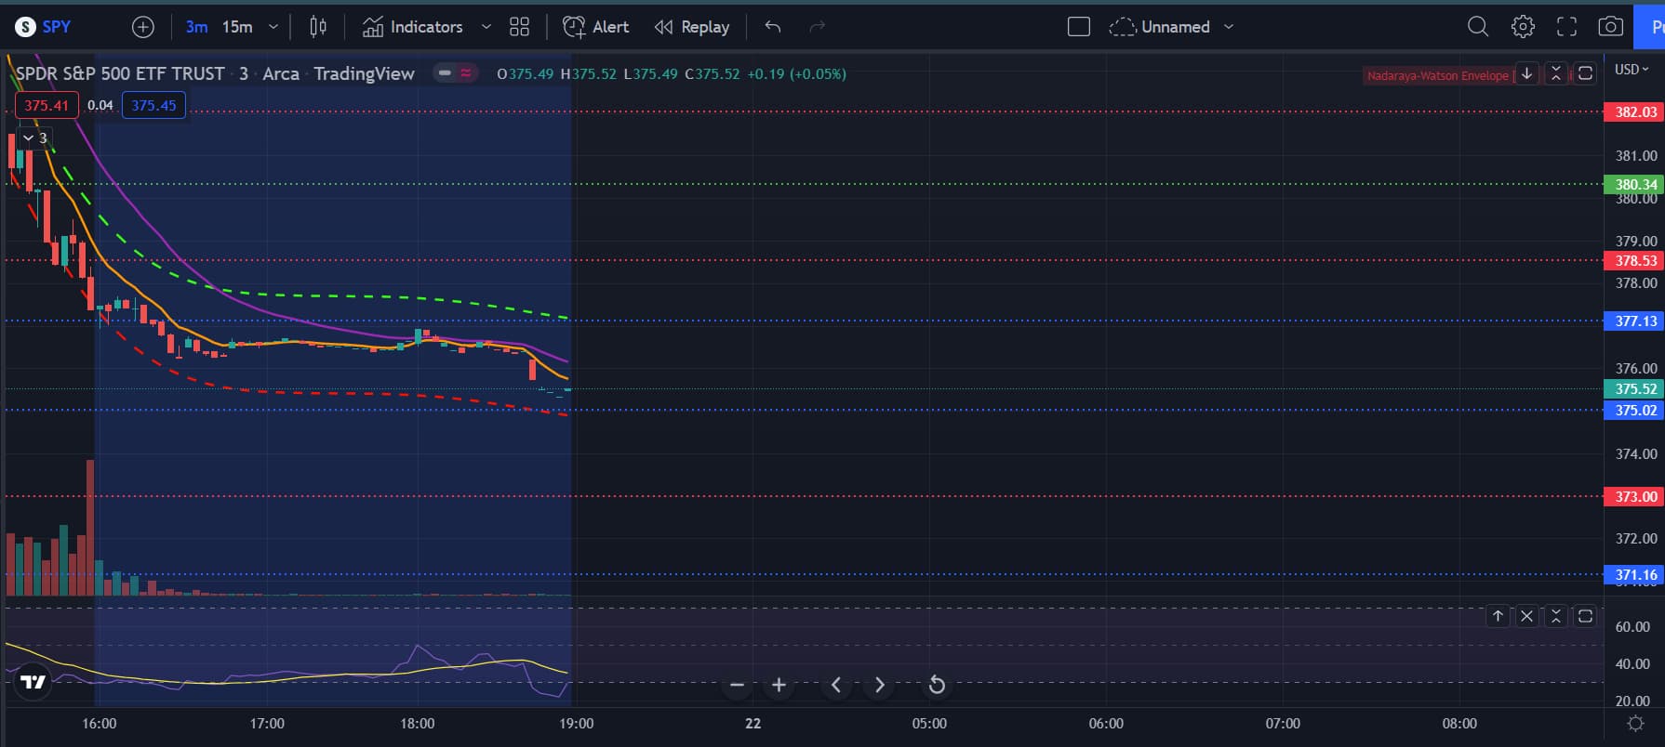
Task: Maximize the lower oscillator pane
Action: click(x=1586, y=616)
